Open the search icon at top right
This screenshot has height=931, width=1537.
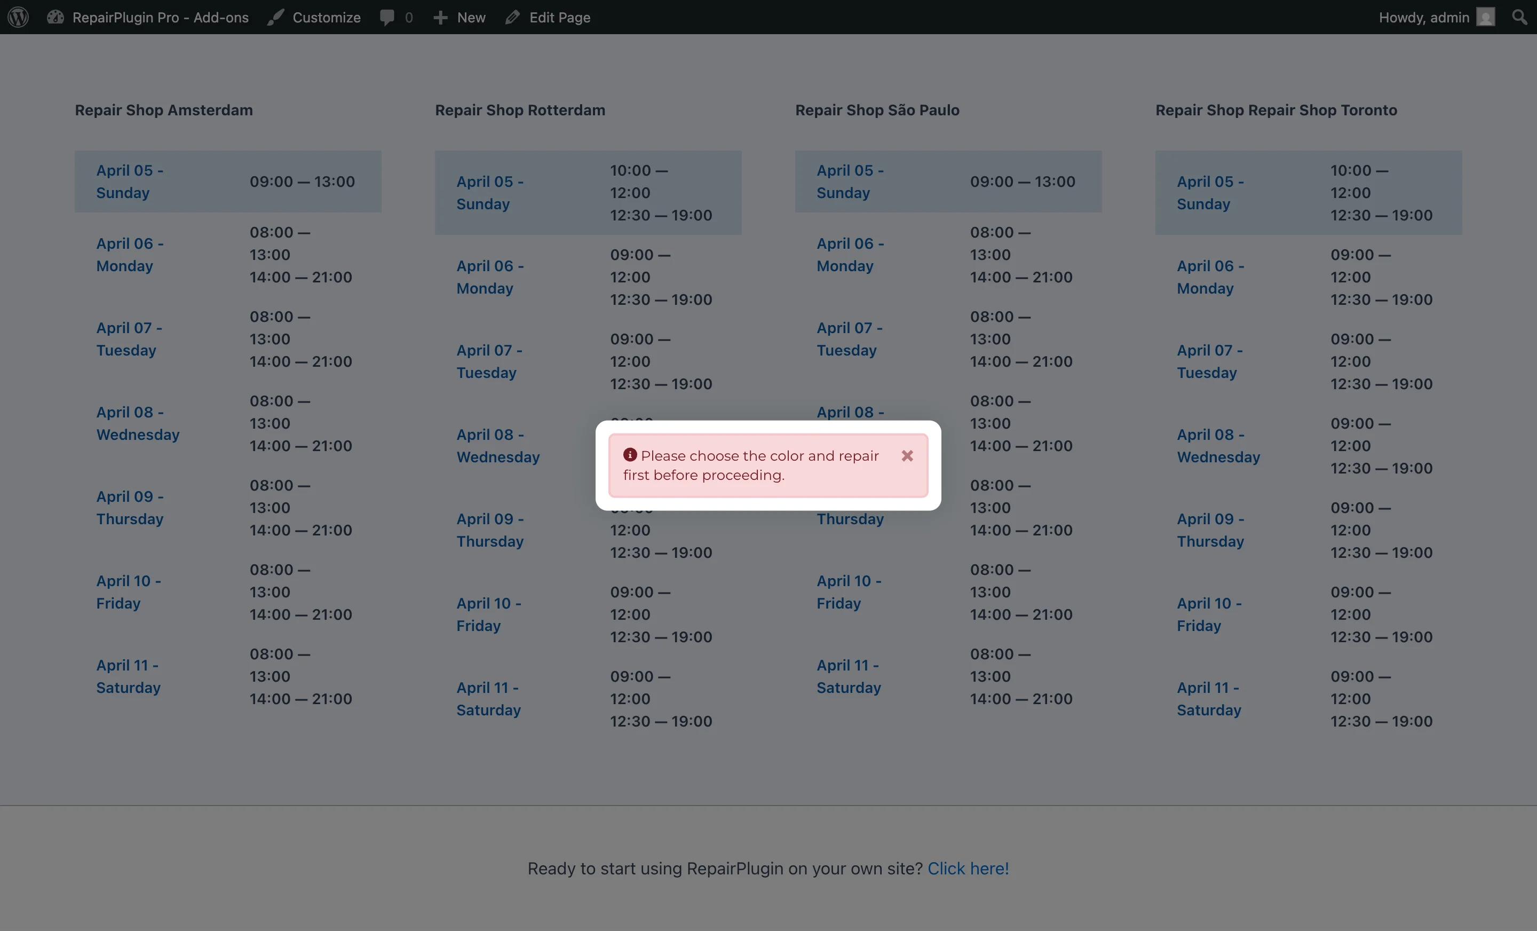click(1518, 17)
